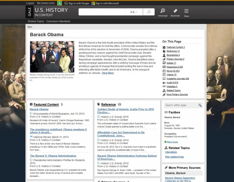
Task: Jump to Biographies 9 link
Action: [173, 55]
